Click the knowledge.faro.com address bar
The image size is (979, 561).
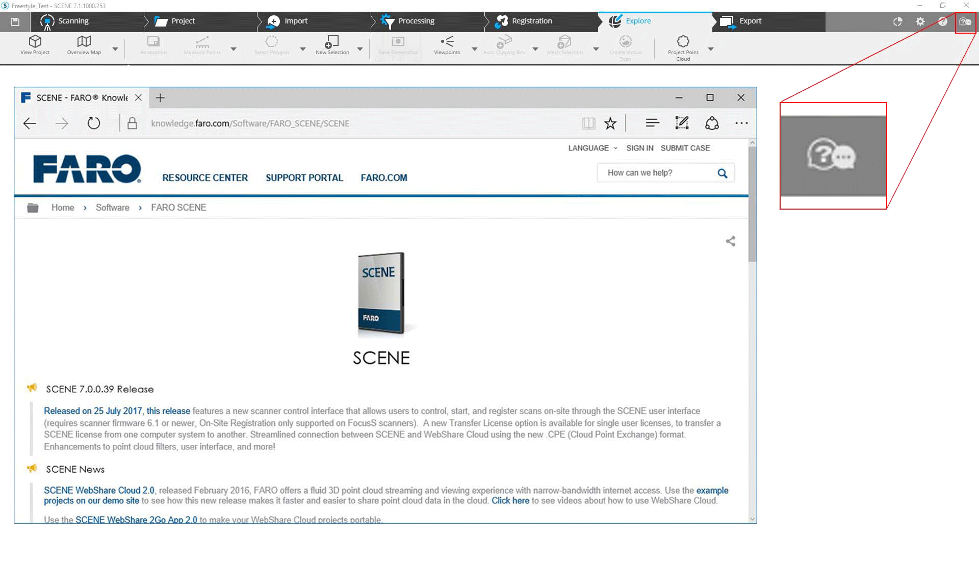250,123
